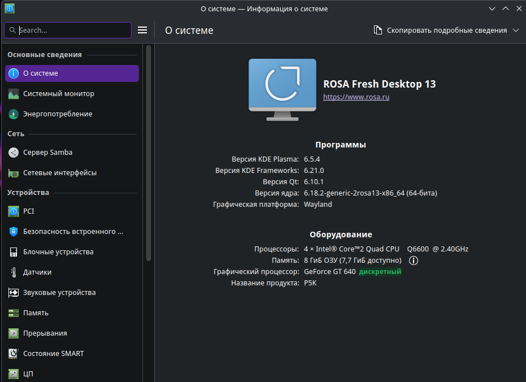526x382 pixels.
Task: Select the Энергопотребление entry
Action: pyautogui.click(x=72, y=114)
